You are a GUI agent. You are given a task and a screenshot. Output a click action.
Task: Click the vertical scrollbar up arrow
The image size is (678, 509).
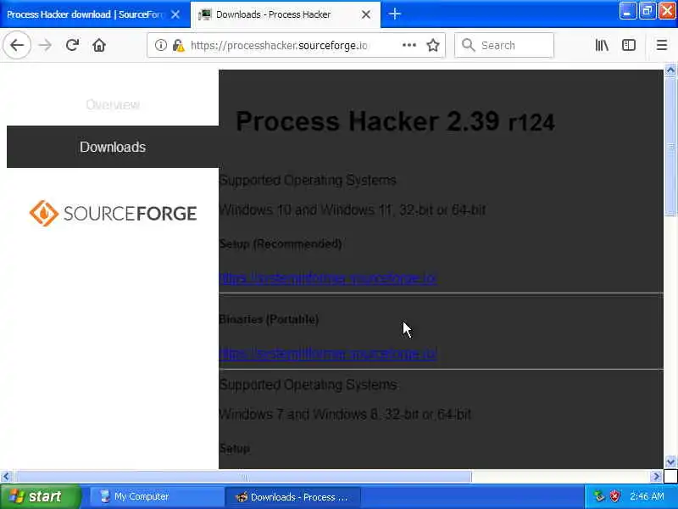tap(670, 70)
